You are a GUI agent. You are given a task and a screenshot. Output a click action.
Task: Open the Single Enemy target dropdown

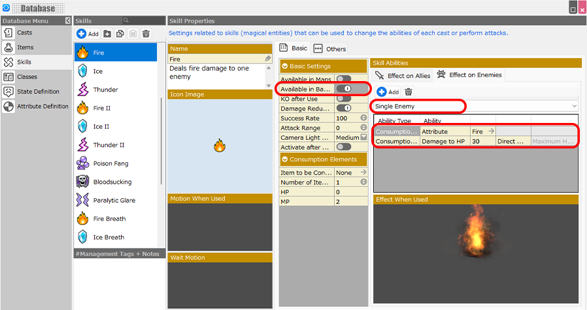[476, 106]
